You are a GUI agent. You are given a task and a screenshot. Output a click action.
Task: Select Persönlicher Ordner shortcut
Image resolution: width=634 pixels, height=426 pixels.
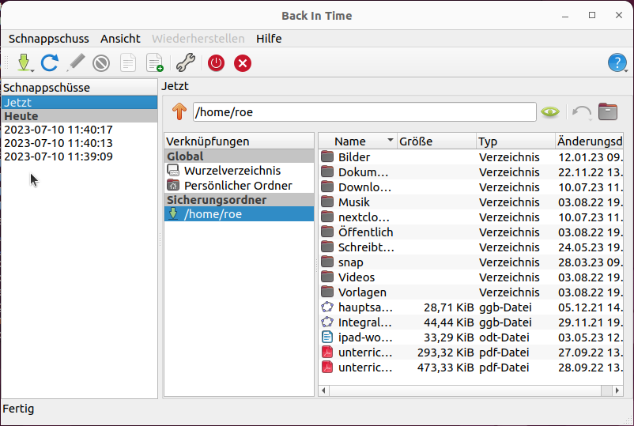coord(238,186)
